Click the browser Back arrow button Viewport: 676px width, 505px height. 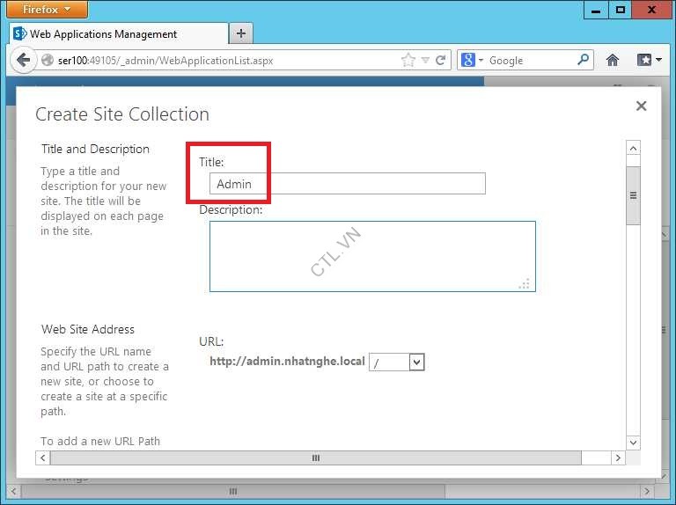(x=24, y=61)
